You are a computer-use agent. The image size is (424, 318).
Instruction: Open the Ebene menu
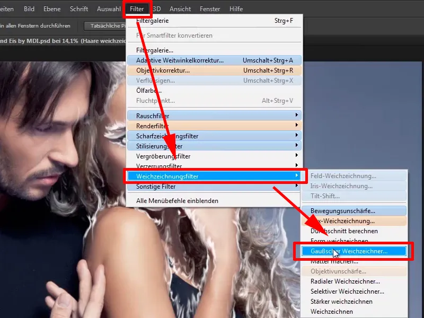click(52, 9)
